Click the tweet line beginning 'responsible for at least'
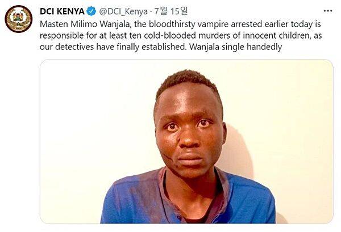This screenshot has height=232, width=341. (x=181, y=35)
